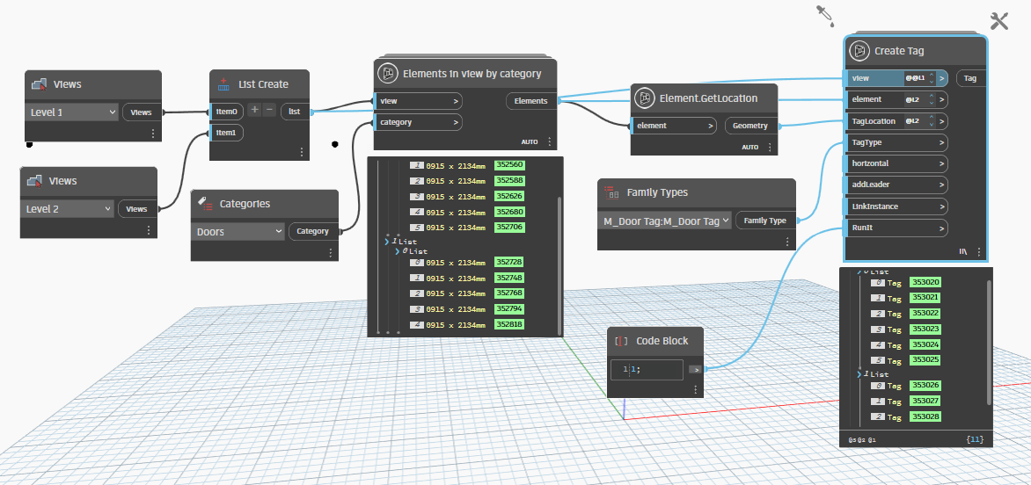Click the Categories node icon
The height and width of the screenshot is (485, 1031).
(204, 203)
